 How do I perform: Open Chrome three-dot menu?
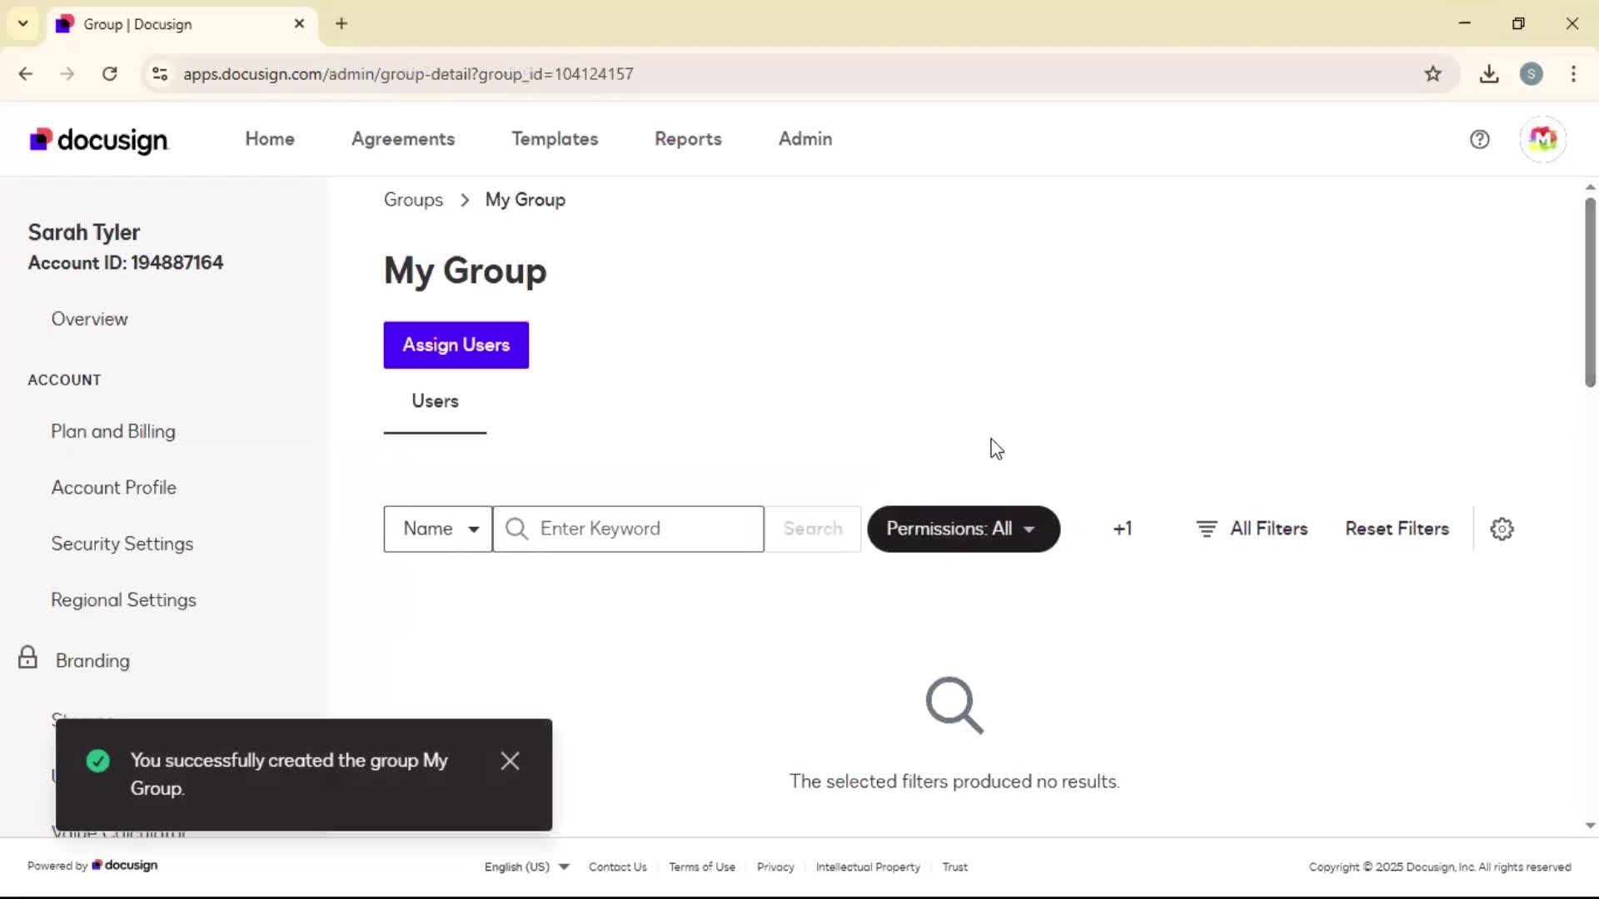[1573, 74]
